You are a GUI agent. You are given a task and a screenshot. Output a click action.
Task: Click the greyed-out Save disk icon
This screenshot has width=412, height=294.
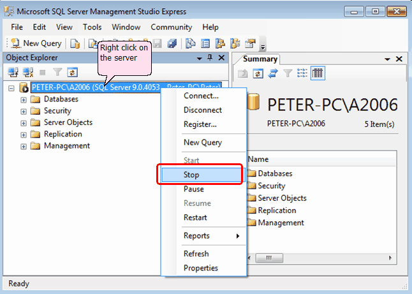(158, 43)
